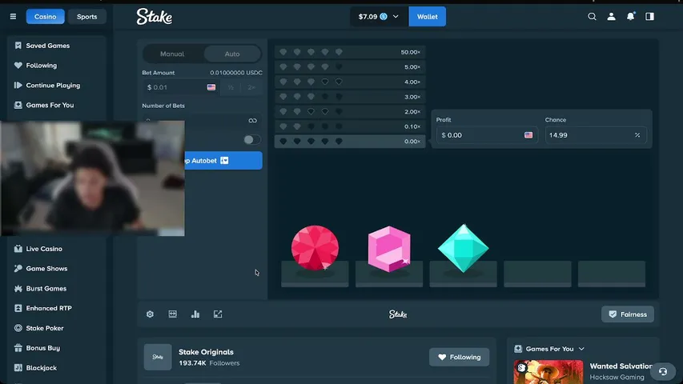Open game settings gear icon

coord(150,314)
